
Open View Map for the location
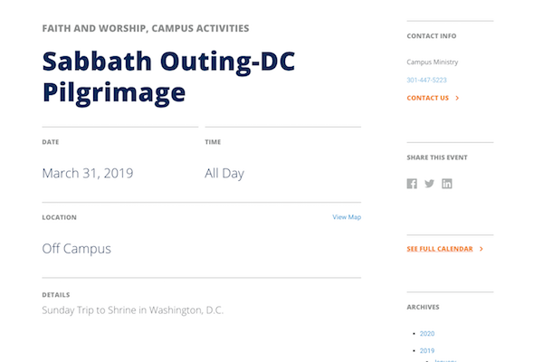coord(347,217)
